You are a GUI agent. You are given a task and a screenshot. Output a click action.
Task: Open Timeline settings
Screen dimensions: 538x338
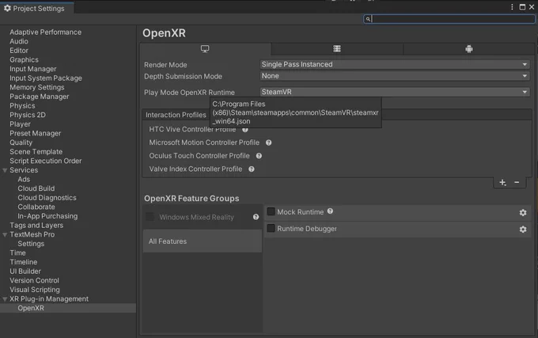(23, 262)
